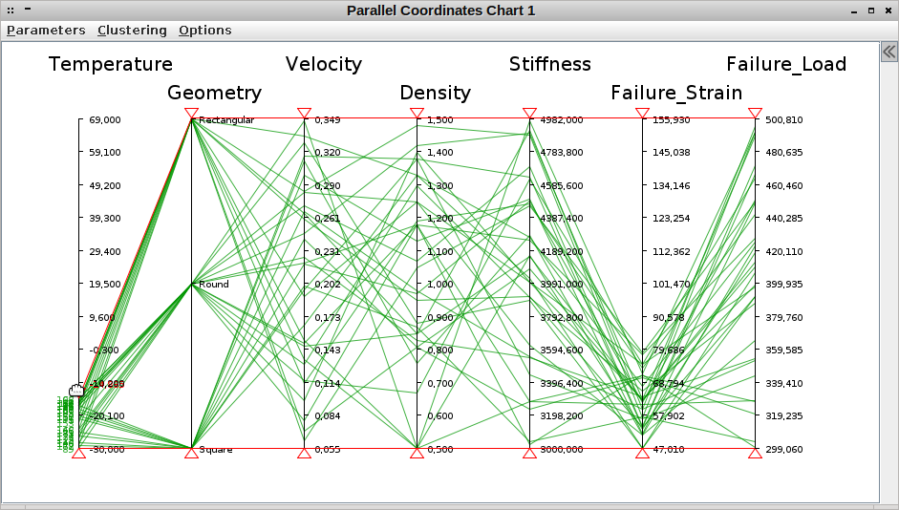Click the Round category label on Geometry axis

tap(214, 285)
